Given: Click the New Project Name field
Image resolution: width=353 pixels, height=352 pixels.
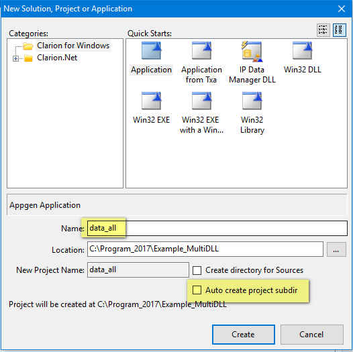Looking at the screenshot, I should 138,270.
